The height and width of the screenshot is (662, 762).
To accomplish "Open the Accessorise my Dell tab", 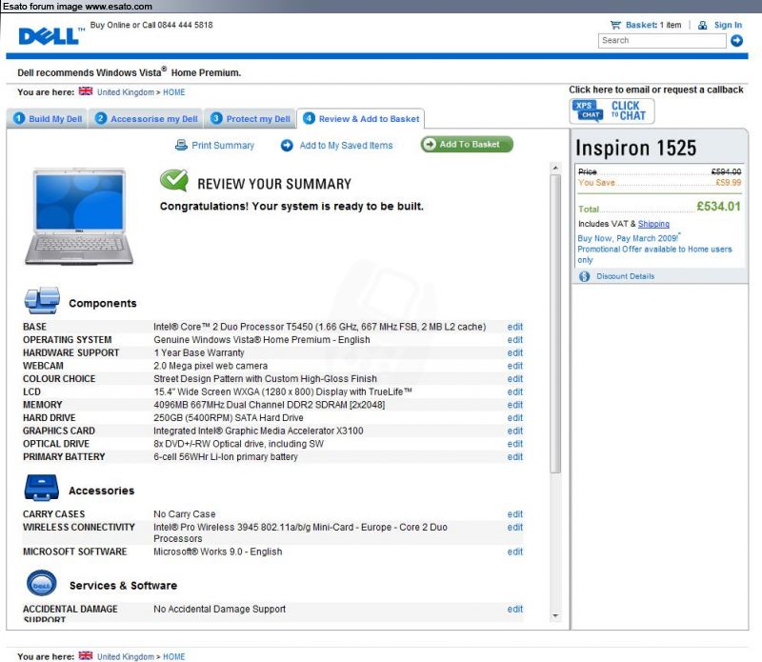I will pyautogui.click(x=147, y=119).
